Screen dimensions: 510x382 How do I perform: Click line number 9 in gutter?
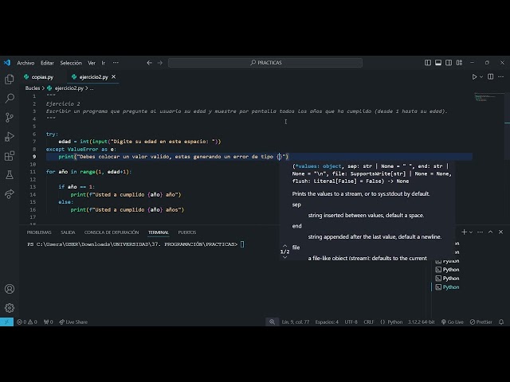click(34, 157)
